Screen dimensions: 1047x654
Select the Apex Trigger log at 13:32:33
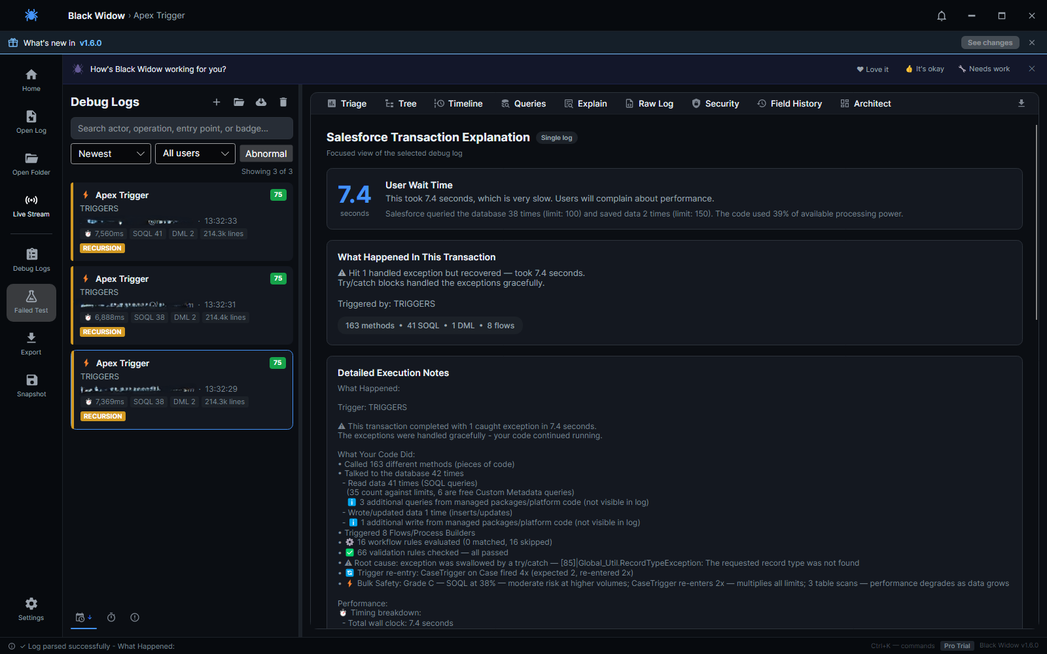pyautogui.click(x=182, y=222)
